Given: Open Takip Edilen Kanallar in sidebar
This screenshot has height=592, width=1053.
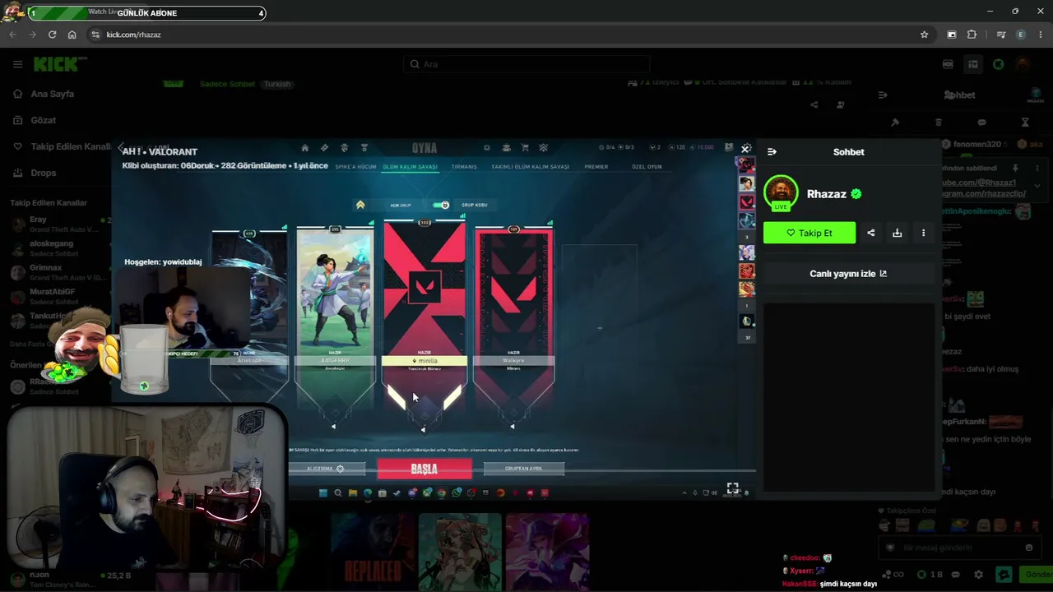Looking at the screenshot, I should pos(61,146).
